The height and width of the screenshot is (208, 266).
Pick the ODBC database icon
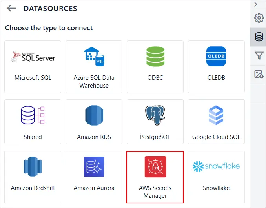155,56
